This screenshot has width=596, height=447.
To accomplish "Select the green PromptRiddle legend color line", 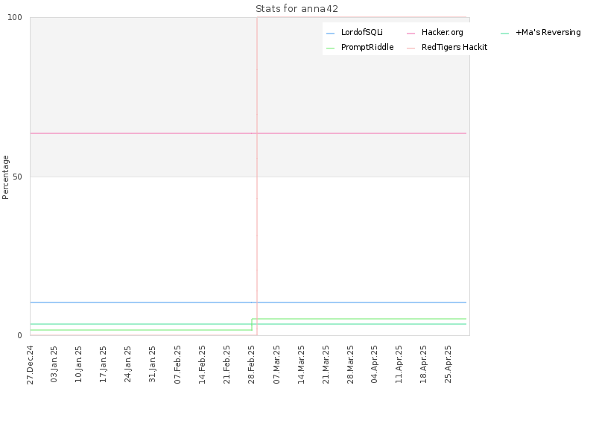I will click(x=330, y=48).
